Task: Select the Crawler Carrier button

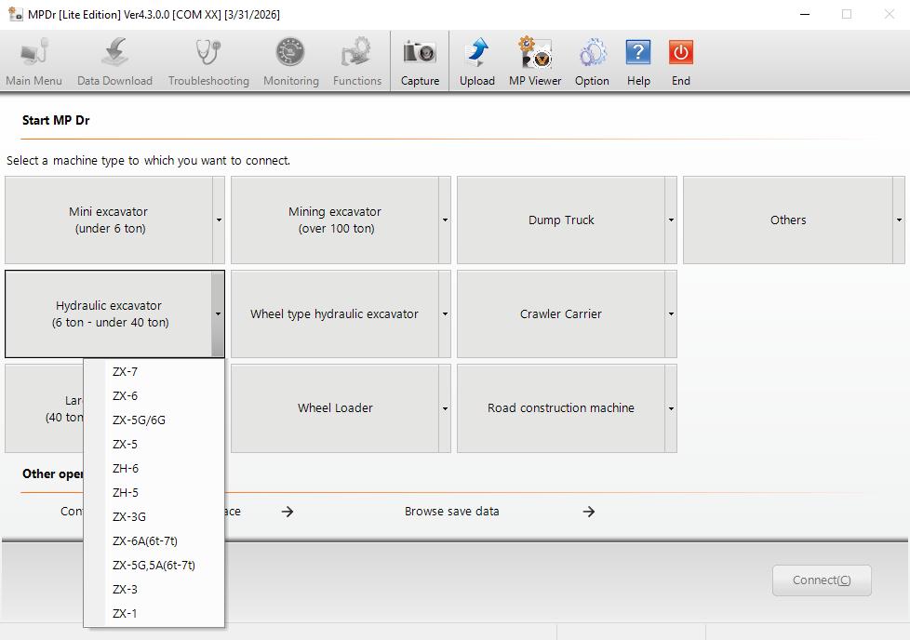Action: click(561, 313)
